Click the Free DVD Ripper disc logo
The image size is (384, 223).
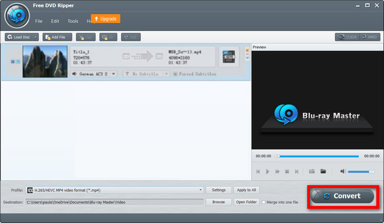click(x=17, y=16)
